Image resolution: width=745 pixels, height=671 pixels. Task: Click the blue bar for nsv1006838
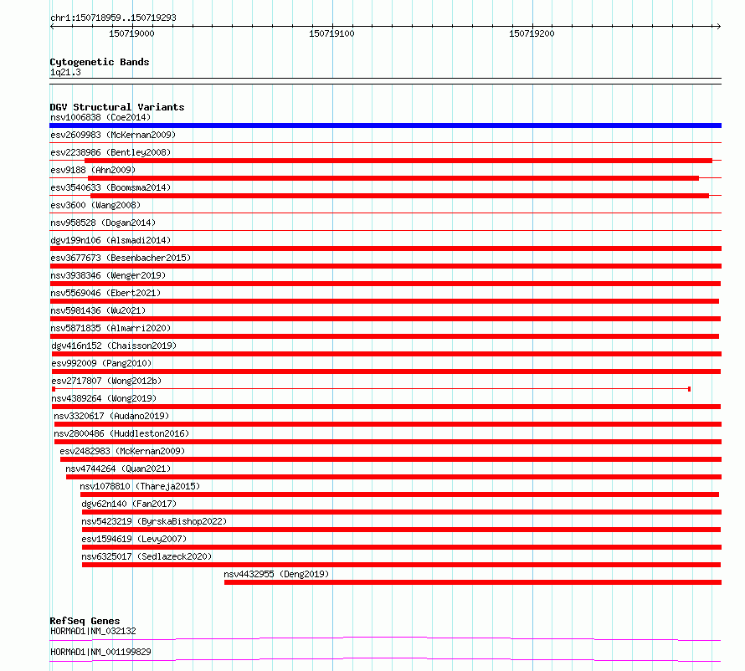[385, 125]
